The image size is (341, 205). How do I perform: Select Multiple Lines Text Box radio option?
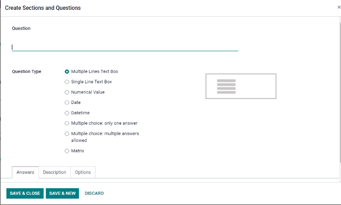(x=67, y=71)
